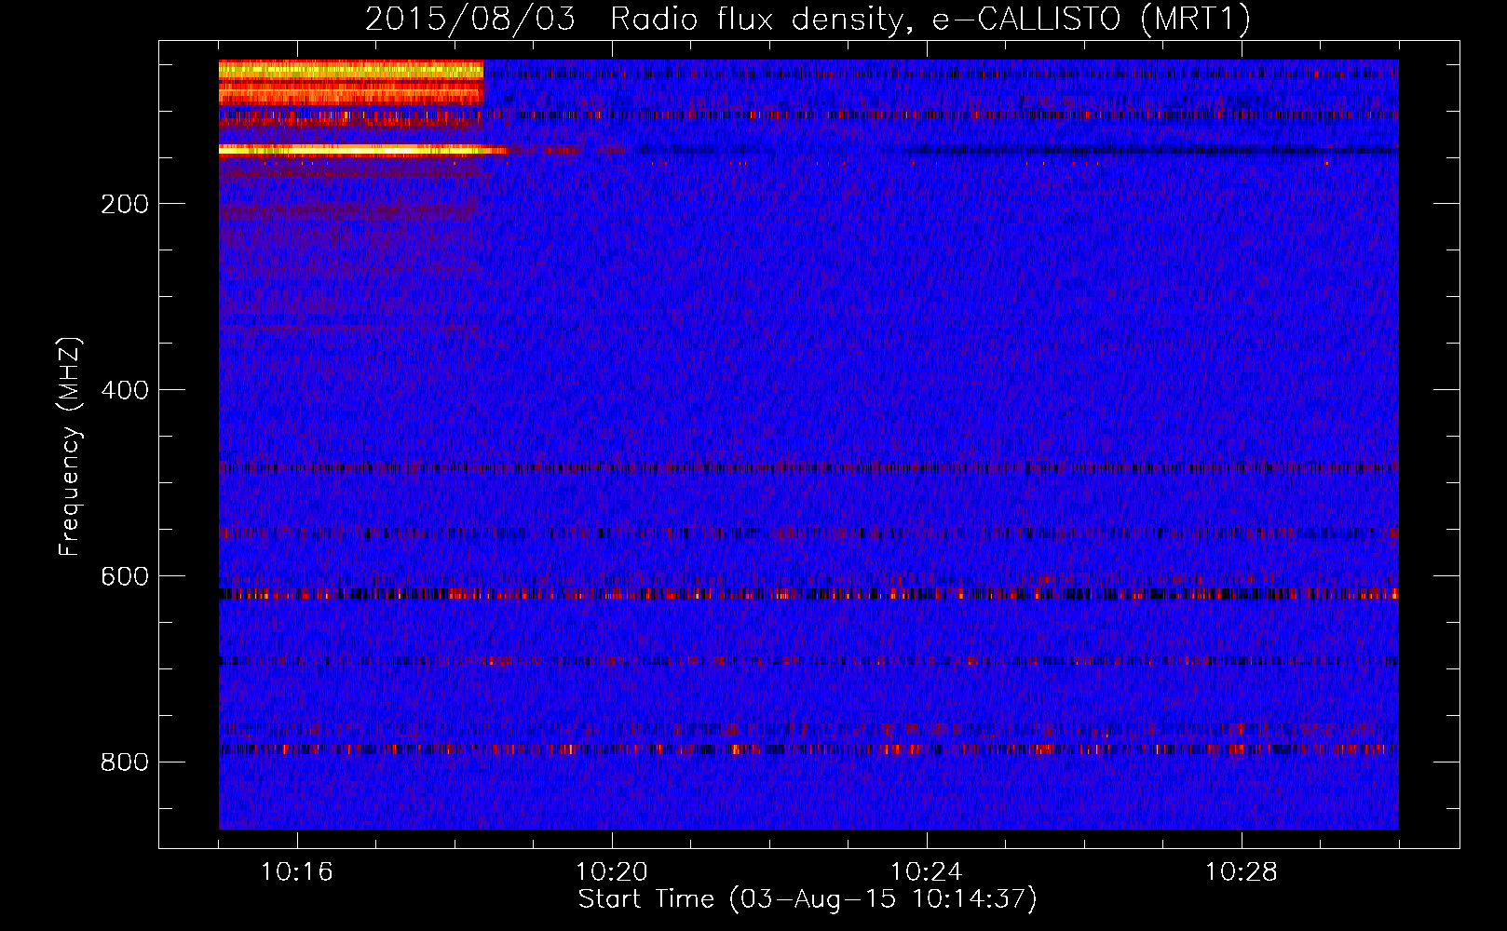Click the 10:20 time tick label

612,872
